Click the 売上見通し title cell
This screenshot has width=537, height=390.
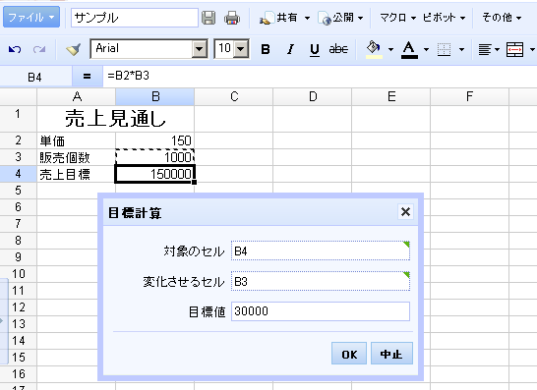(x=116, y=119)
